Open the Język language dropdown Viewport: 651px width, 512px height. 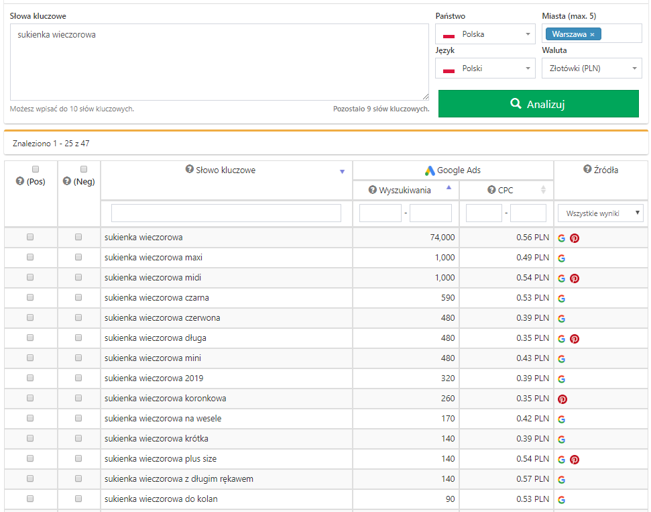pyautogui.click(x=485, y=68)
